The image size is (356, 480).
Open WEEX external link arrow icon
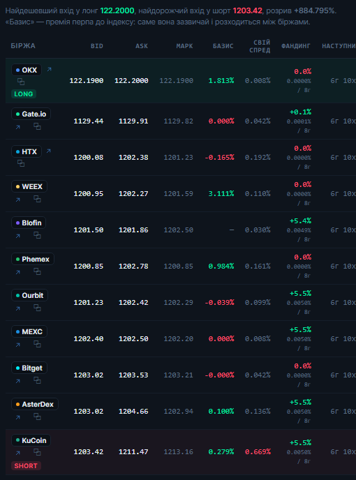click(x=17, y=200)
